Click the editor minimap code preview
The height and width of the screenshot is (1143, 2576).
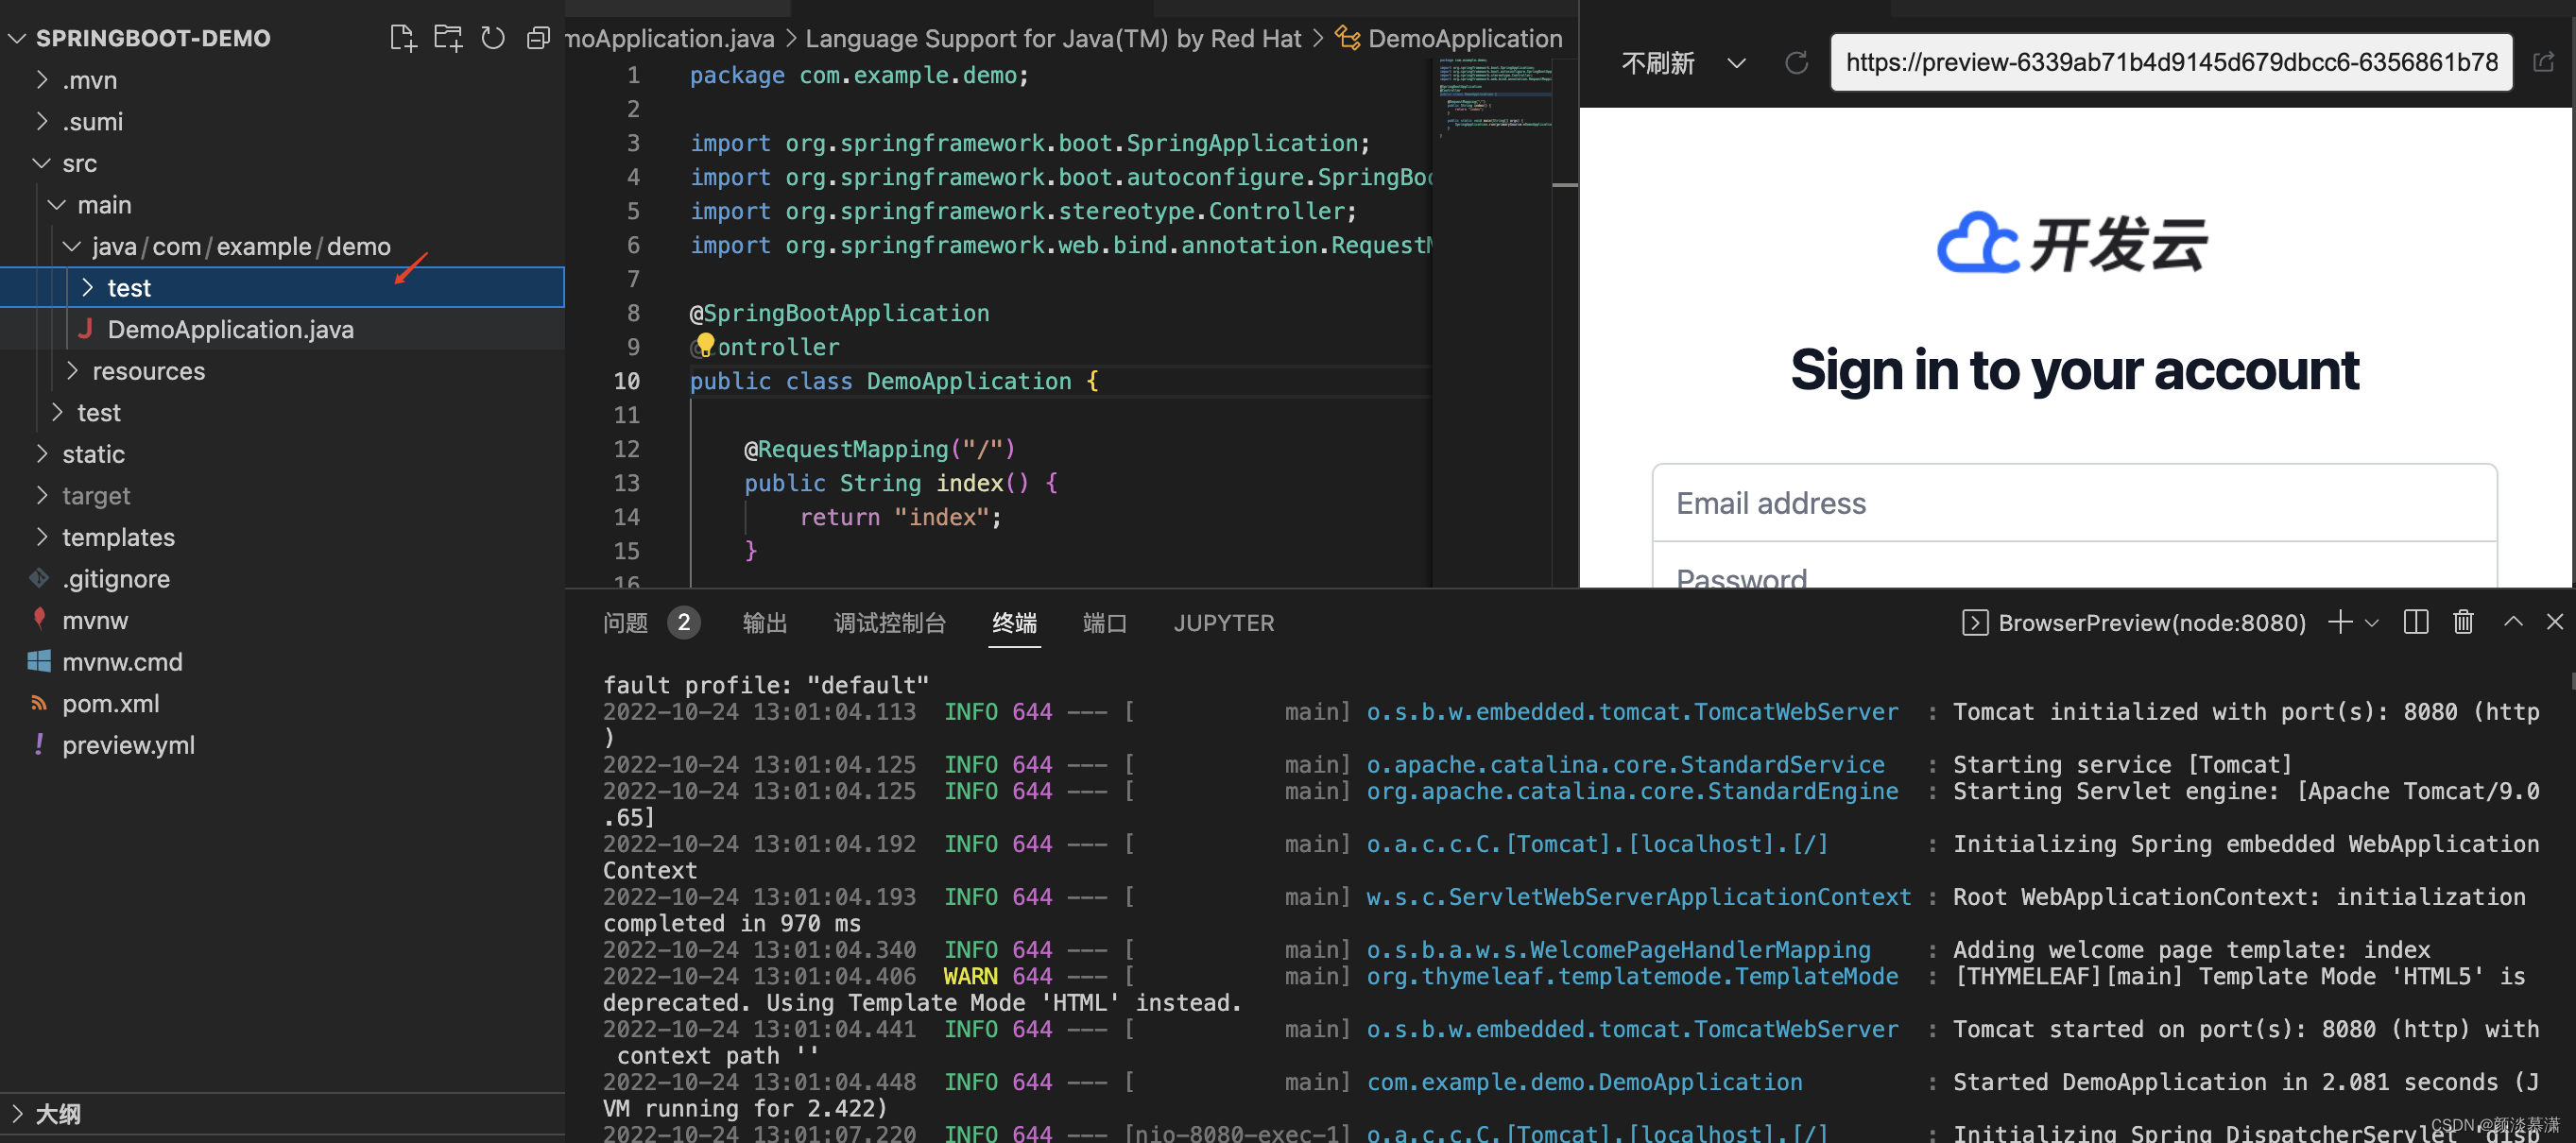coord(1494,95)
